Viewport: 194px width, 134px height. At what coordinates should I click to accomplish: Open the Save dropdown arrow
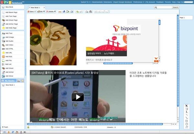(x=35, y=12)
